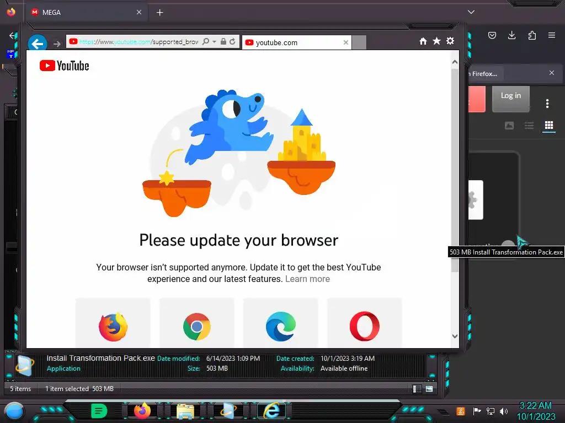Open MEGA three-dot more options menu
The width and height of the screenshot is (565, 423).
547,104
